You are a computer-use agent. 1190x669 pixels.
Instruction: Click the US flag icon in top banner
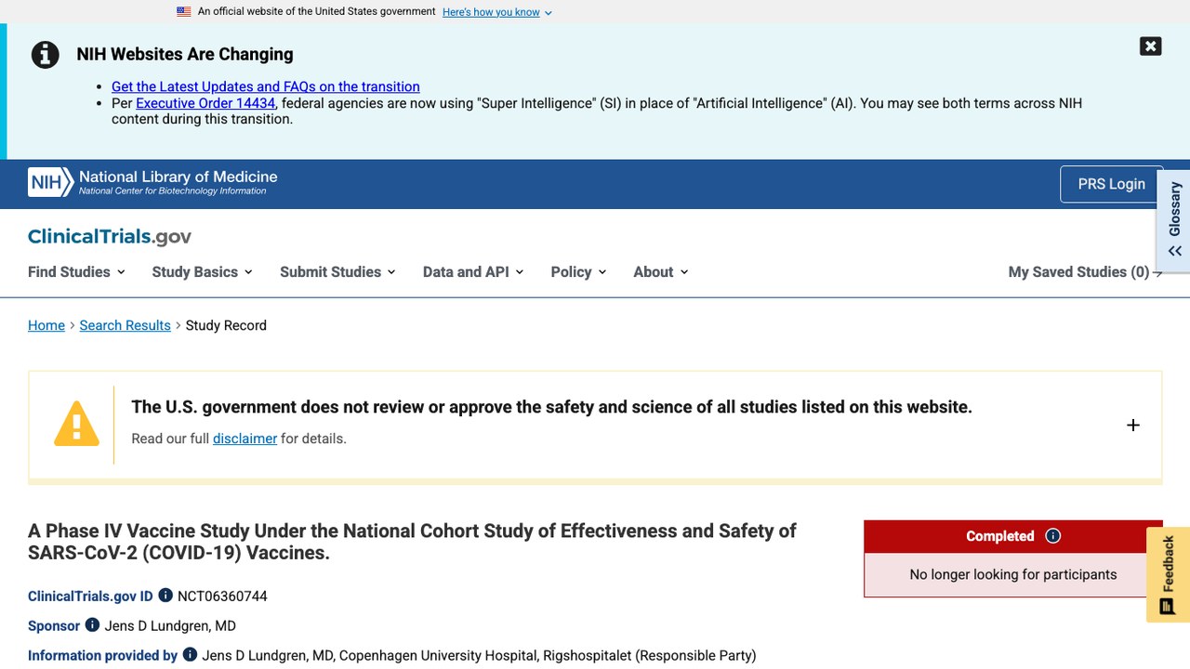(x=184, y=12)
